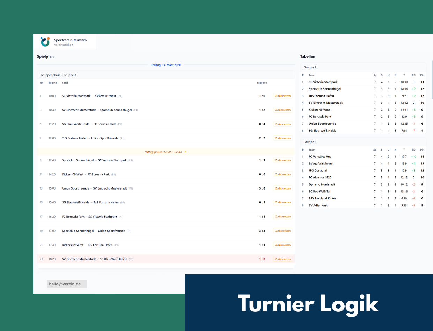Image resolution: width=433 pixels, height=331 pixels.
Task: Click the vertical scrollbar on the right edge
Action: [x=432, y=80]
